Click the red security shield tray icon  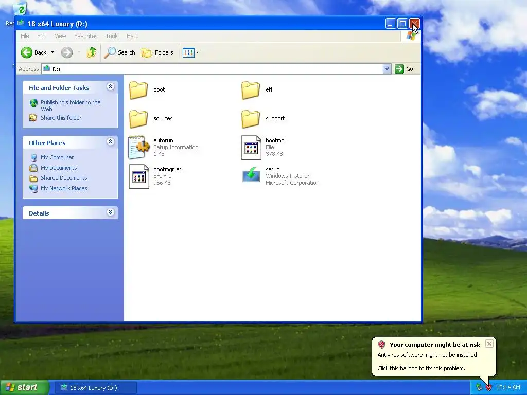click(x=488, y=388)
